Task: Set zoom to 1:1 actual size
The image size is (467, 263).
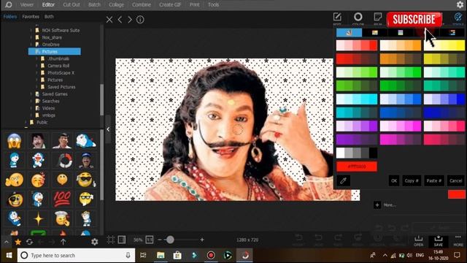Action: [x=150, y=240]
